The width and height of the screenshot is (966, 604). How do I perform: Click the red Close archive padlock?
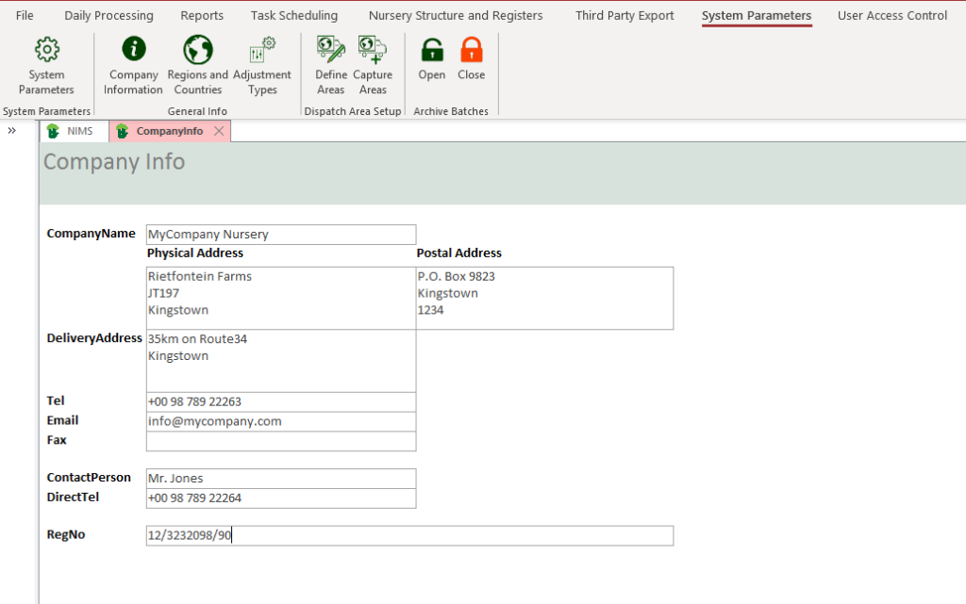(x=471, y=51)
